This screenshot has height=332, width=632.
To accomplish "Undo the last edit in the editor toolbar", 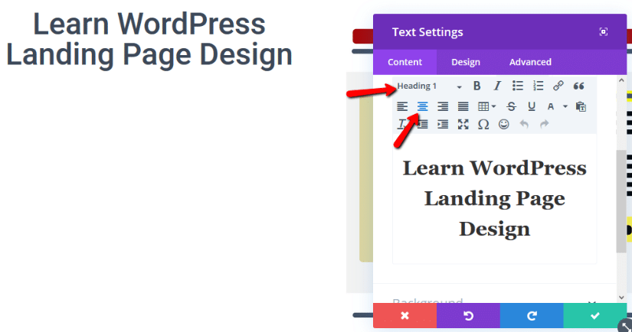I will (524, 125).
